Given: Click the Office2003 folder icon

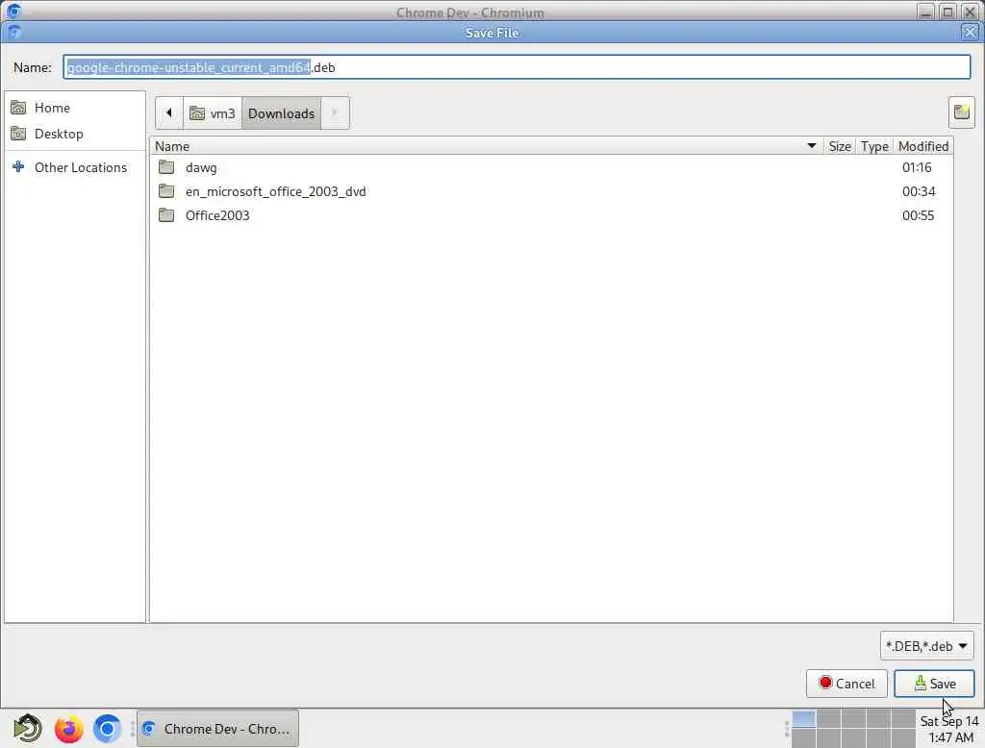Looking at the screenshot, I should pos(166,214).
